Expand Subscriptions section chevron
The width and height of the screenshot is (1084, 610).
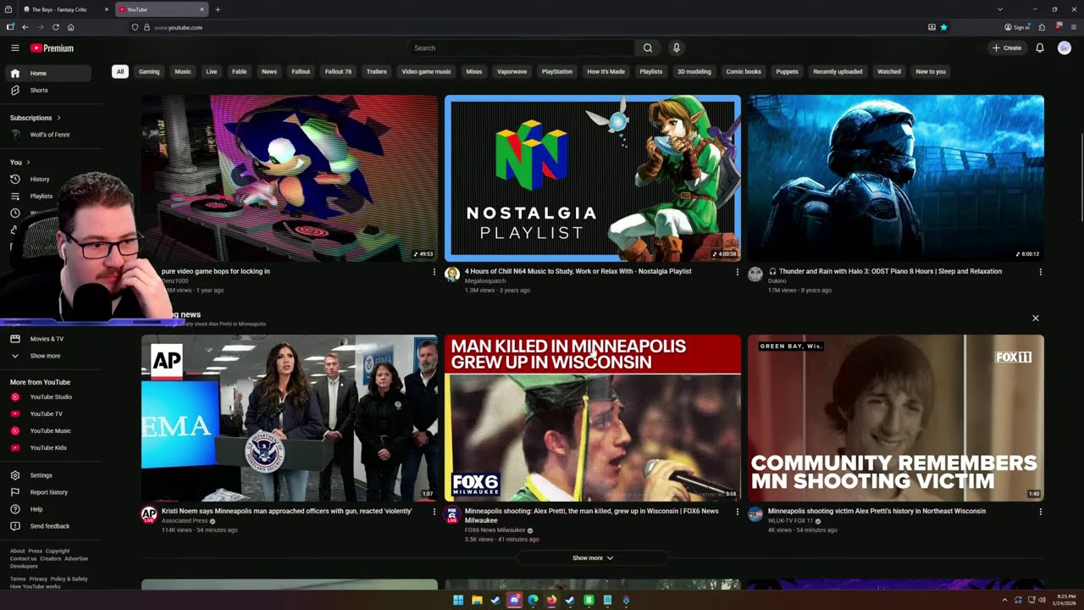tap(58, 118)
